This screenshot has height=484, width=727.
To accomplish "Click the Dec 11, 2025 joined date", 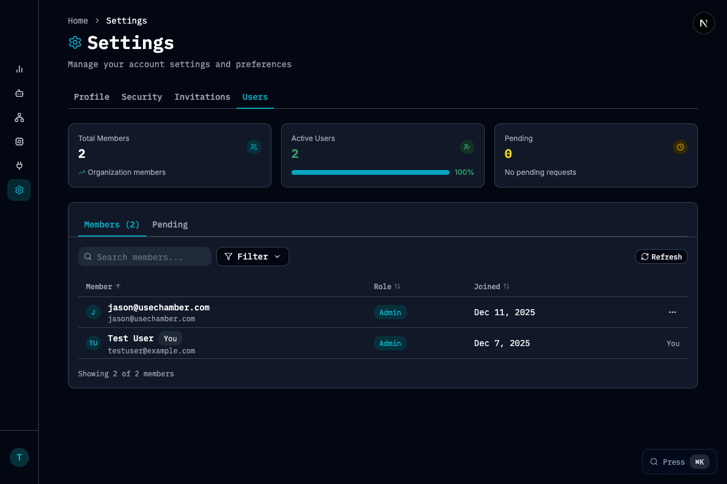I will [x=505, y=313].
